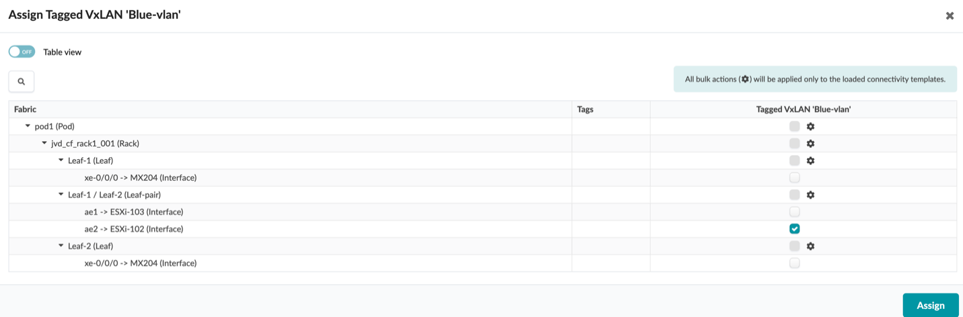Click the Assign button
The height and width of the screenshot is (317, 963).
pos(931,305)
